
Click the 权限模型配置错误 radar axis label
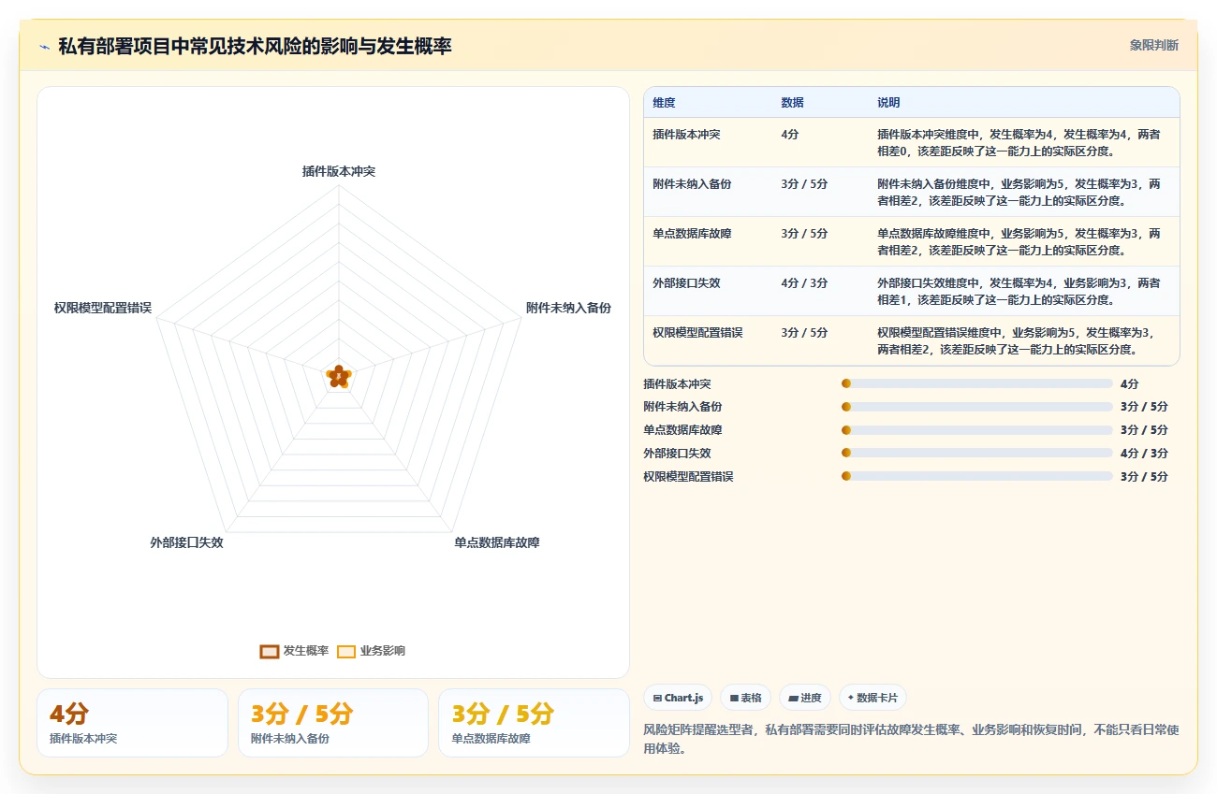[x=103, y=308]
